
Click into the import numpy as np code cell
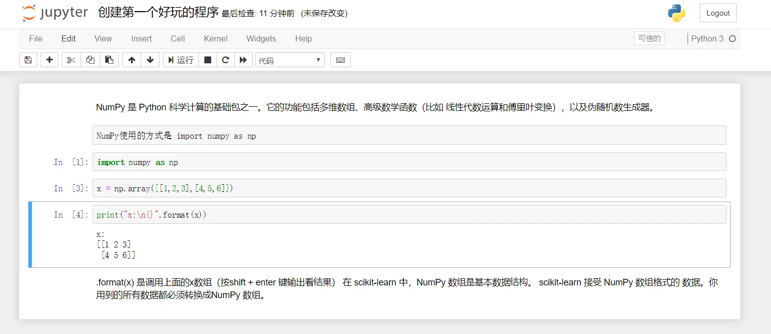pyautogui.click(x=409, y=162)
